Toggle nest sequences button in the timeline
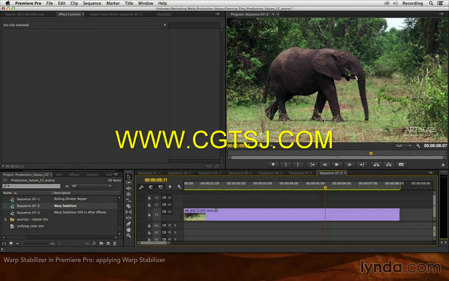The height and width of the screenshot is (281, 449). [x=141, y=187]
